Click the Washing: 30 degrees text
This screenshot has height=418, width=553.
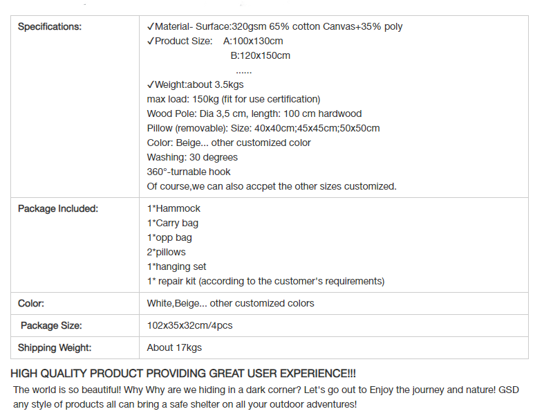(192, 157)
